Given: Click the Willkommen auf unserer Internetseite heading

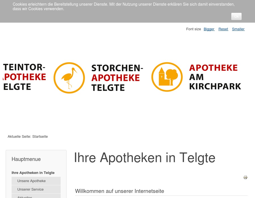Looking at the screenshot, I should pyautogui.click(x=119, y=191).
